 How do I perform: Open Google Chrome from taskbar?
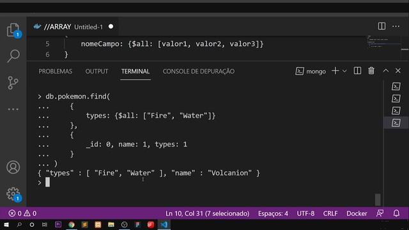[x=72, y=224]
